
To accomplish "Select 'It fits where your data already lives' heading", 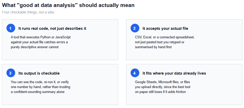I will [174, 73].
